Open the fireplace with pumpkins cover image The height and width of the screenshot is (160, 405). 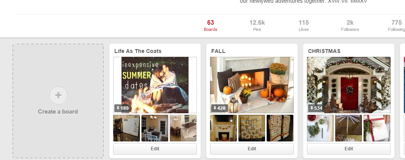point(252,85)
